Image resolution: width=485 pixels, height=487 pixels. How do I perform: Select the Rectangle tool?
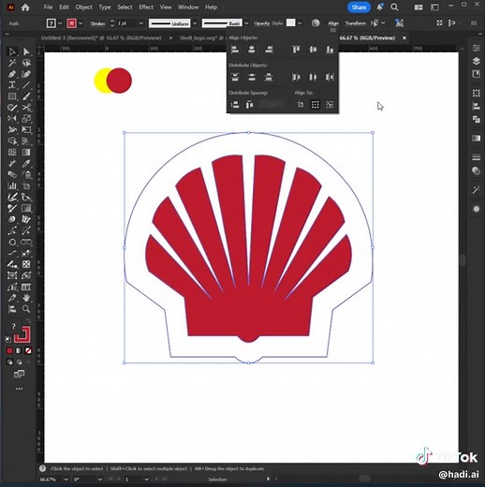(12, 96)
